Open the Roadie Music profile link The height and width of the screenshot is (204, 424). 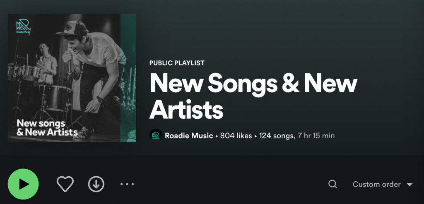pyautogui.click(x=189, y=136)
